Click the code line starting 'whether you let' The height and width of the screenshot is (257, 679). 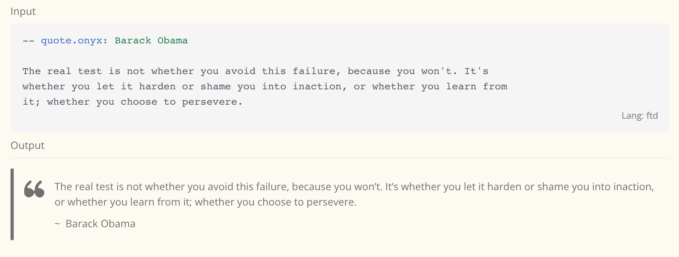(x=265, y=87)
